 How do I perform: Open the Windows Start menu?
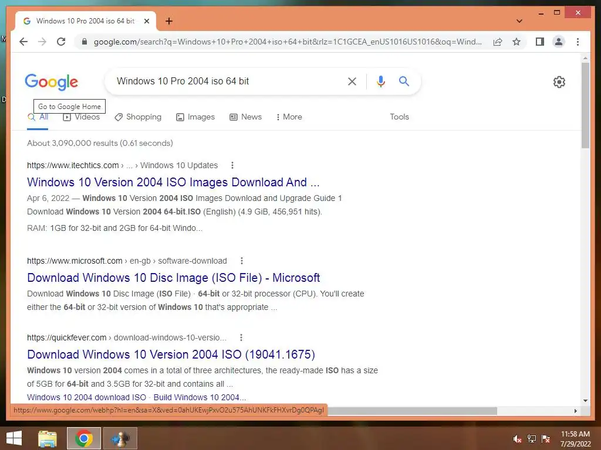(14, 438)
